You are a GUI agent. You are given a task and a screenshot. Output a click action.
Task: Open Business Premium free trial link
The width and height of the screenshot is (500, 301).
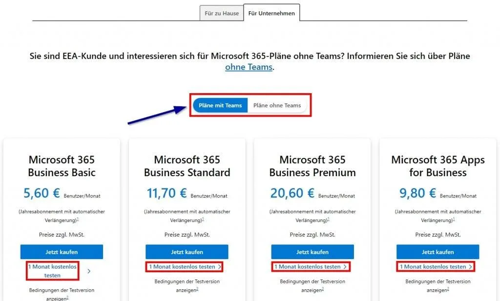308,267
